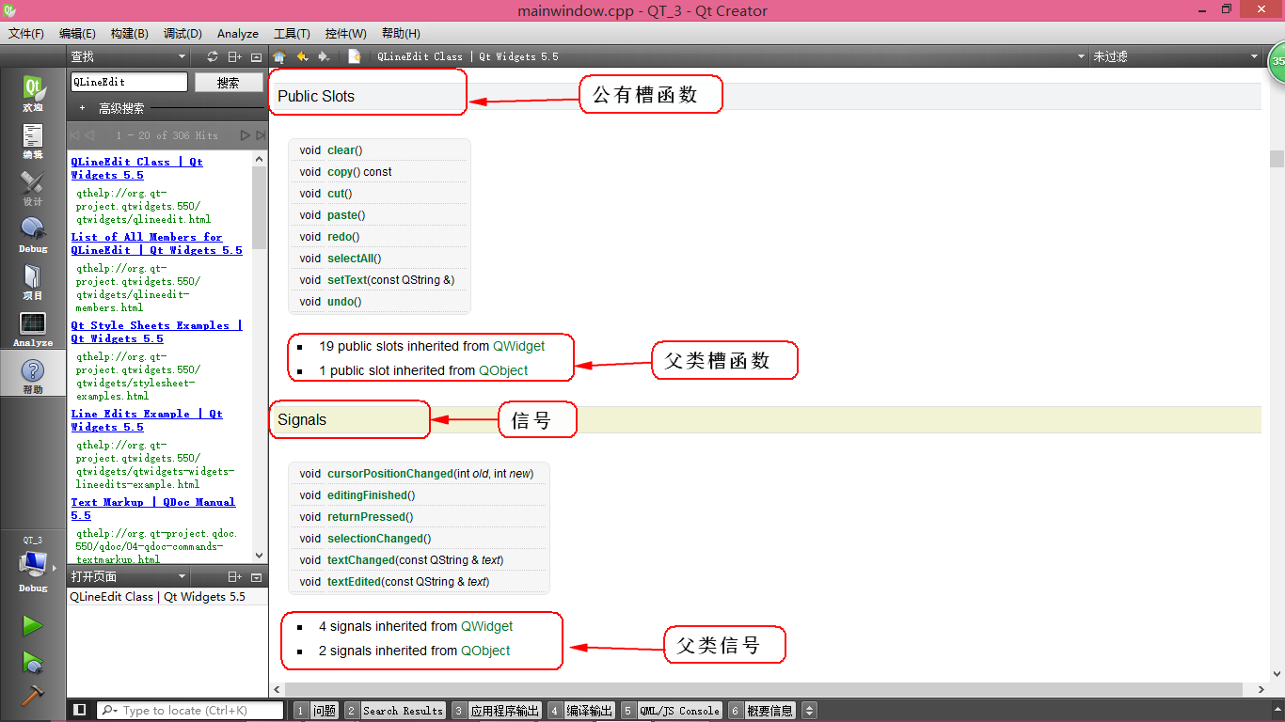Switch to the Edit (编辑) mode
1285x722 pixels.
tap(33, 141)
